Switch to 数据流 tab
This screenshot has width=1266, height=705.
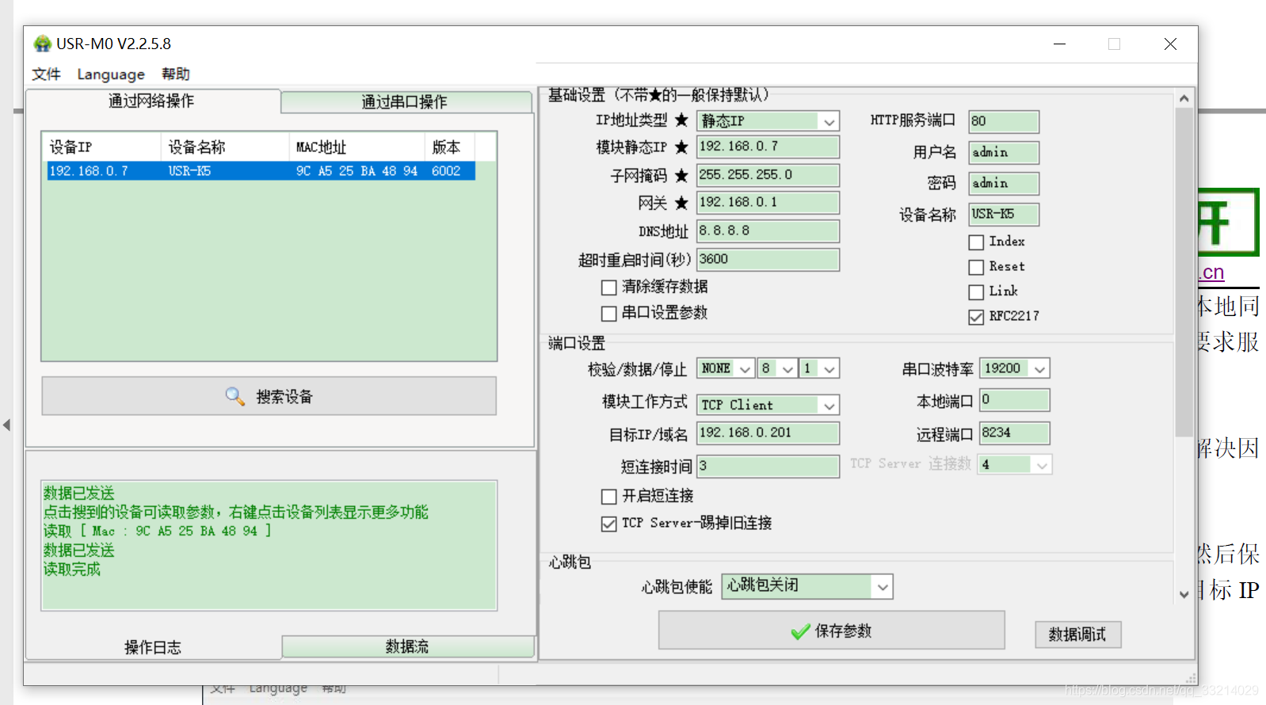(407, 646)
